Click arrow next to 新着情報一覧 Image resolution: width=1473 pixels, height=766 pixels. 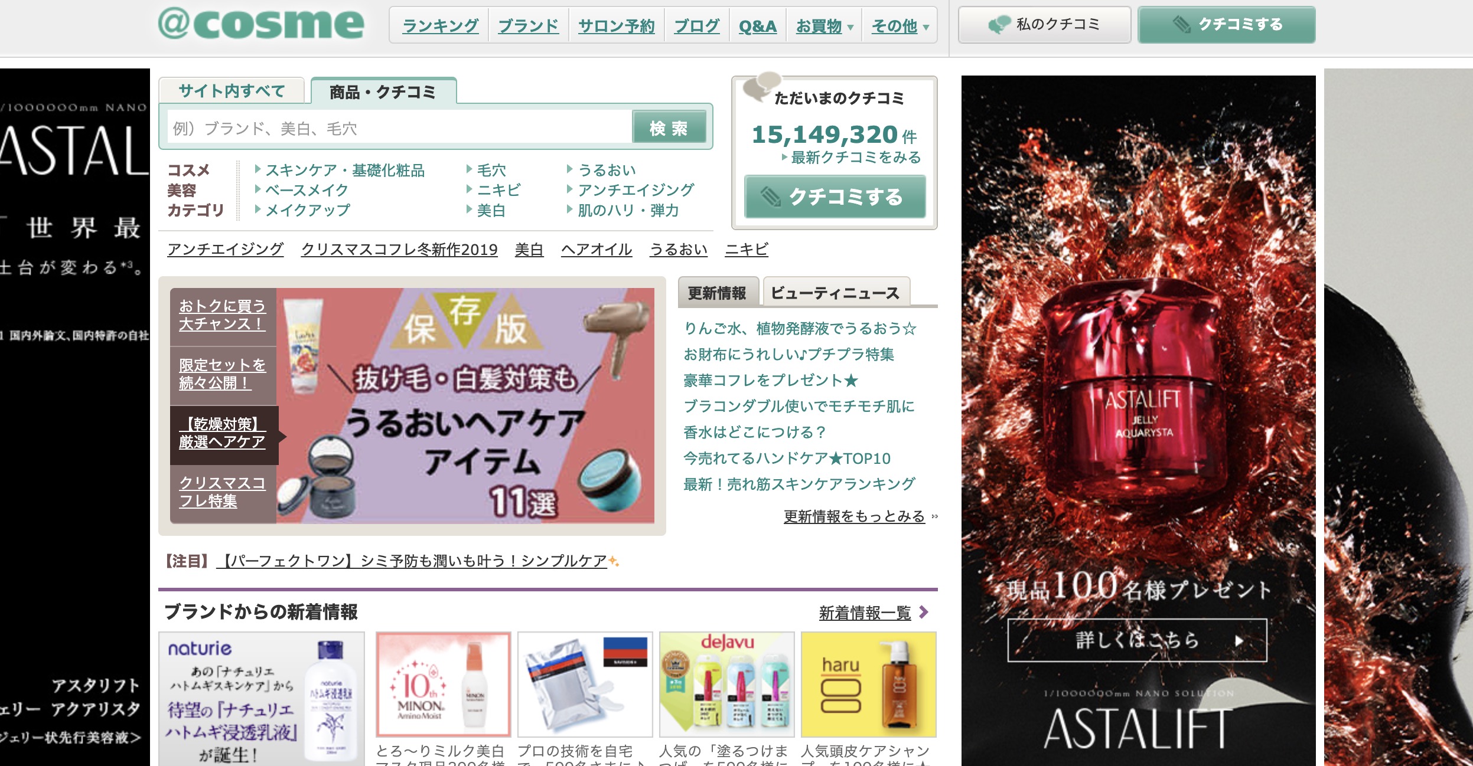[x=925, y=613]
